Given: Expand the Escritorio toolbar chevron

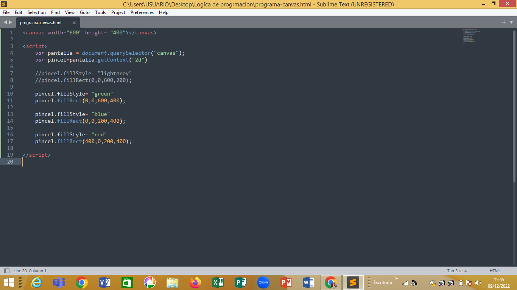Looking at the screenshot, I should click(396, 279).
